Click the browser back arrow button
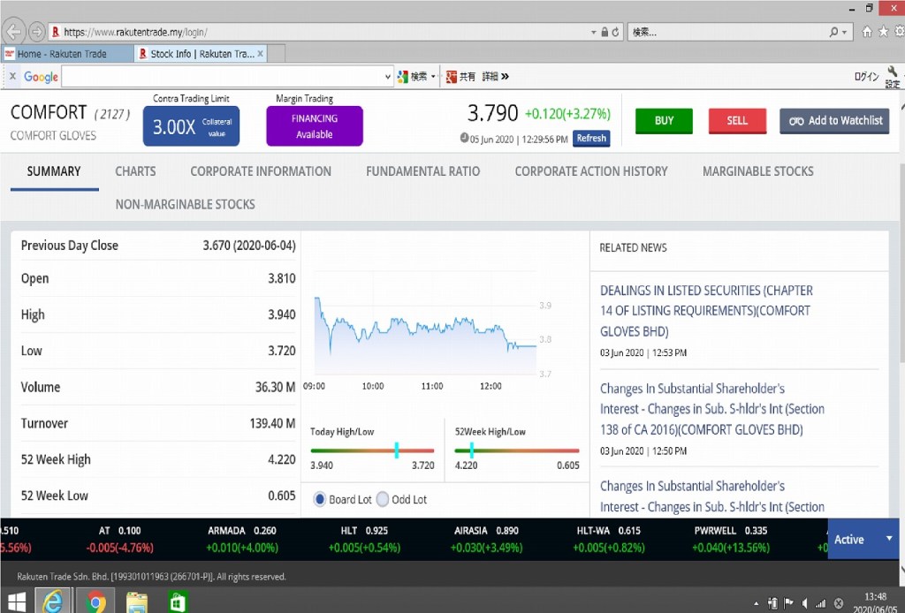Screen dimensions: 905x613 (13, 32)
